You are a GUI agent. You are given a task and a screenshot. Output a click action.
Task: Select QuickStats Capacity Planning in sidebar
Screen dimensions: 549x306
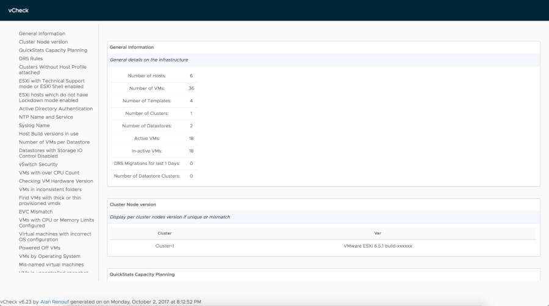pos(53,50)
